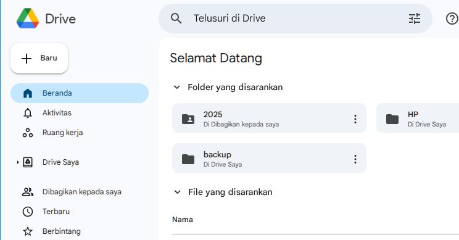This screenshot has height=240, width=459.
Task: Collapse File yang disarankan section
Action: pos(177,192)
